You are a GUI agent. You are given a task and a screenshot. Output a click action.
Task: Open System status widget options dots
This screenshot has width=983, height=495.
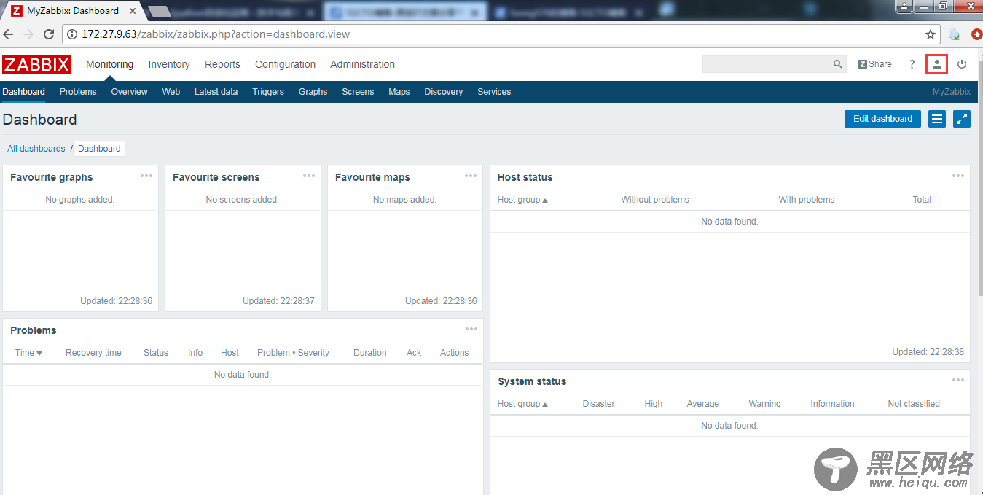[958, 380]
